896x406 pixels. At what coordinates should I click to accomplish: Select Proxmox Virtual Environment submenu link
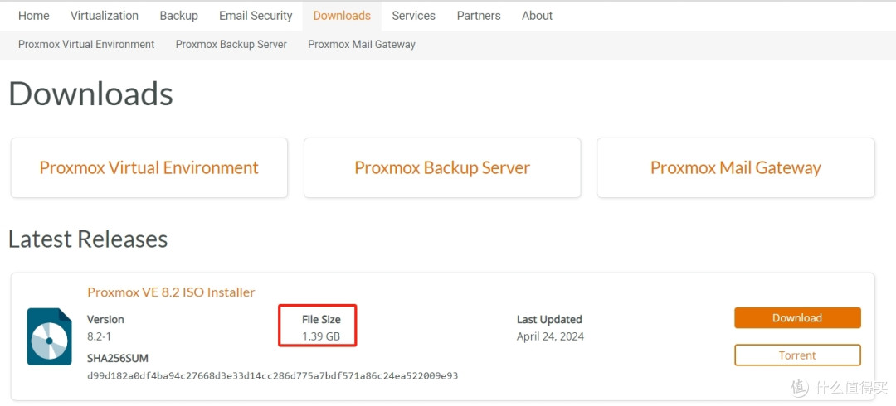[86, 45]
